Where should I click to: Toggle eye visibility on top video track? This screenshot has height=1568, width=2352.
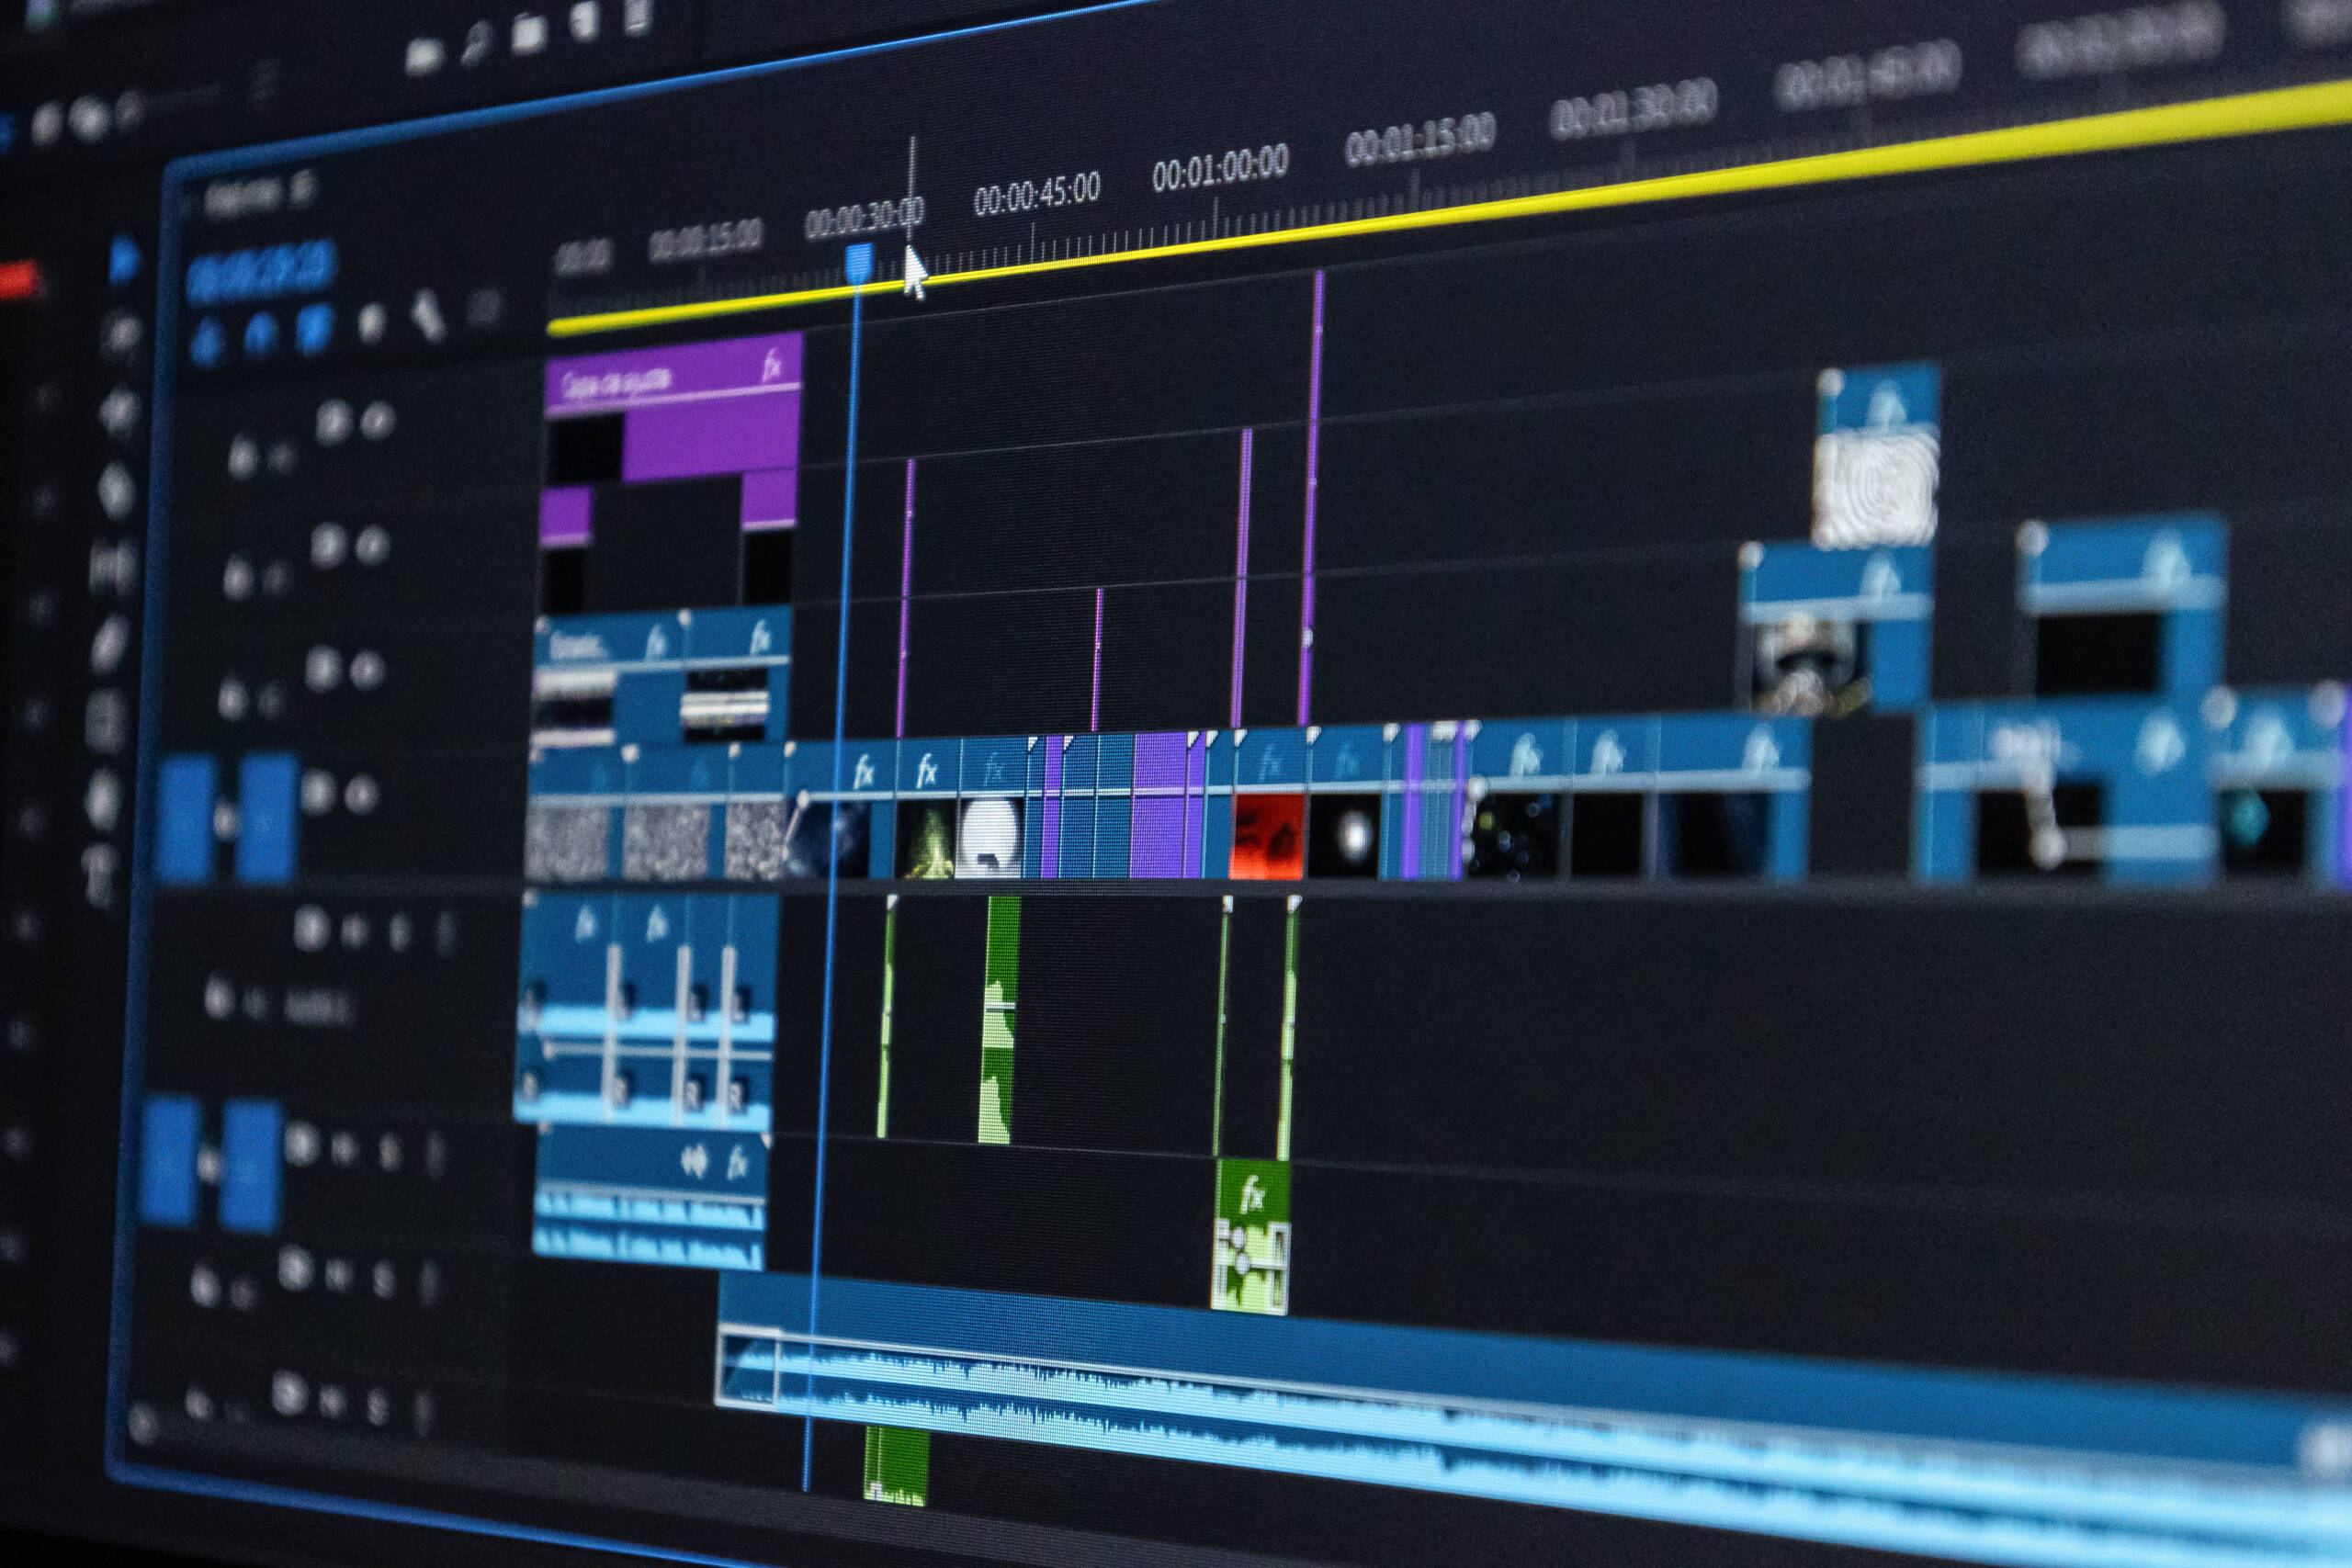point(375,421)
